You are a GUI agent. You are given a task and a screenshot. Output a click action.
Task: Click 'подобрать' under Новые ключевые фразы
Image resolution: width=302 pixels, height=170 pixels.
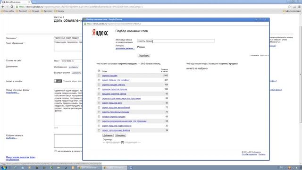[x=13, y=93]
